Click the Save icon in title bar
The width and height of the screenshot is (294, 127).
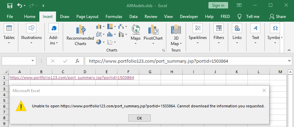tap(10, 6)
